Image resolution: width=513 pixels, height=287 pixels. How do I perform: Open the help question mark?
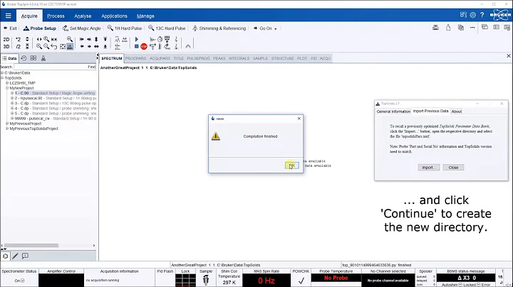pyautogui.click(x=482, y=15)
